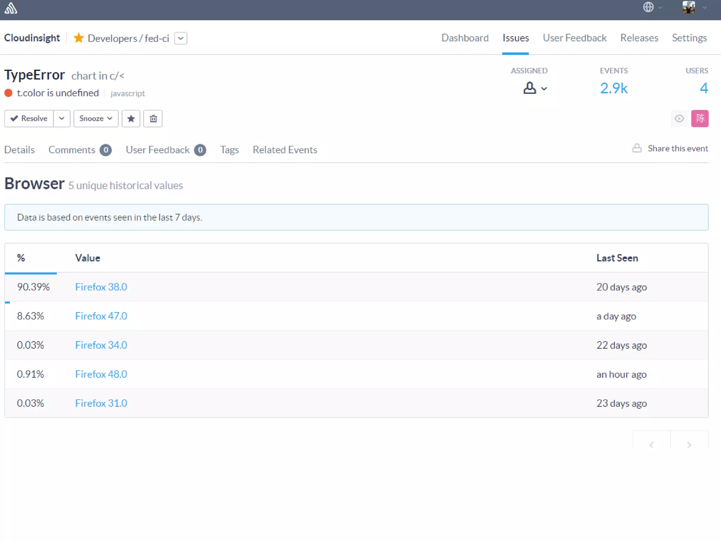This screenshot has height=541, width=721.
Task: Toggle the orange project star
Action: pos(79,38)
